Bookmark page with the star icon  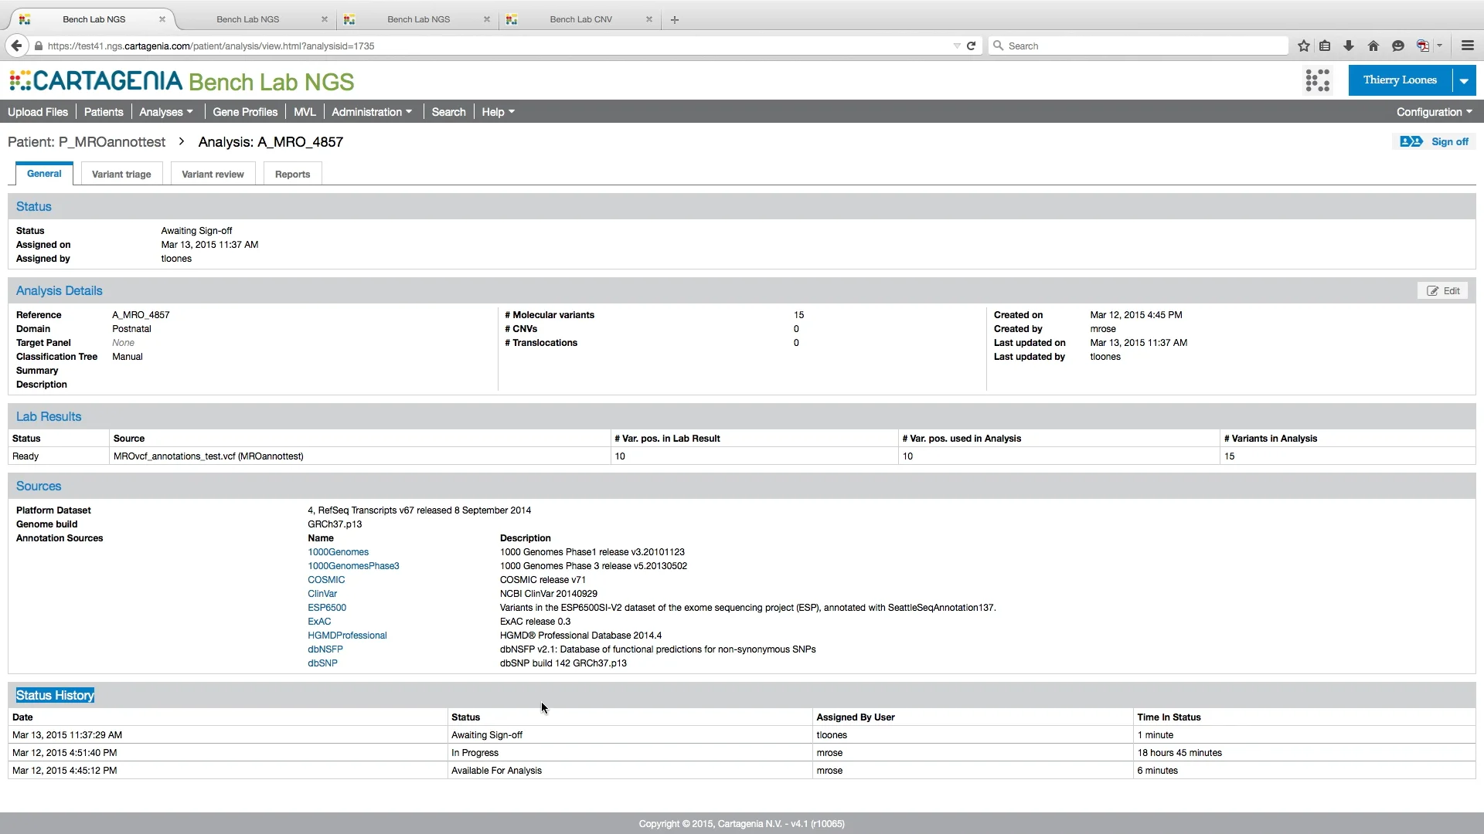1304,46
